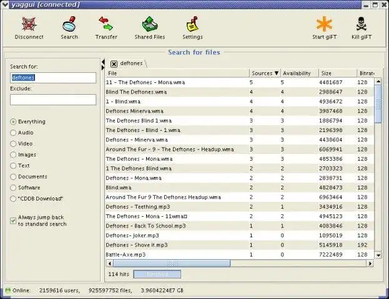389x299 pixels.
Task: Click the "114 hits" result count
Action: [x=119, y=274]
